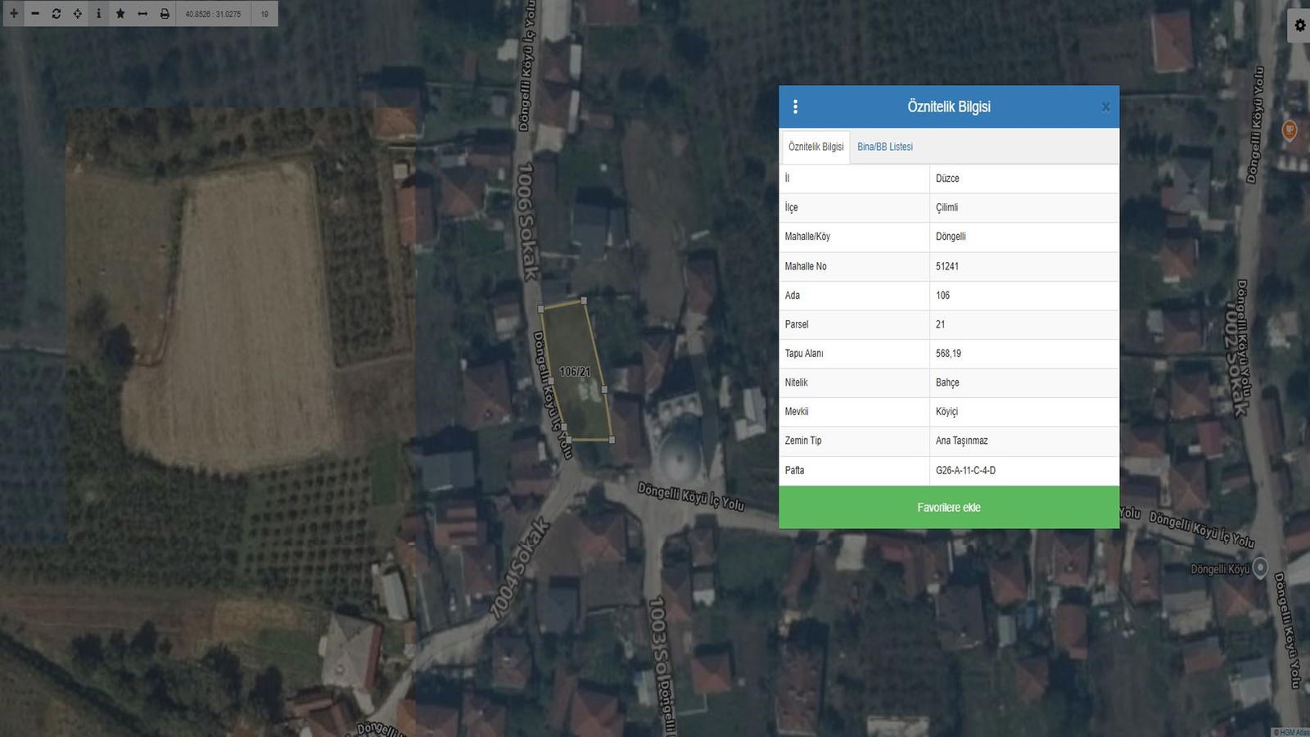Click the Döngelli Köyü map marker
The height and width of the screenshot is (737, 1310).
coord(1260,566)
